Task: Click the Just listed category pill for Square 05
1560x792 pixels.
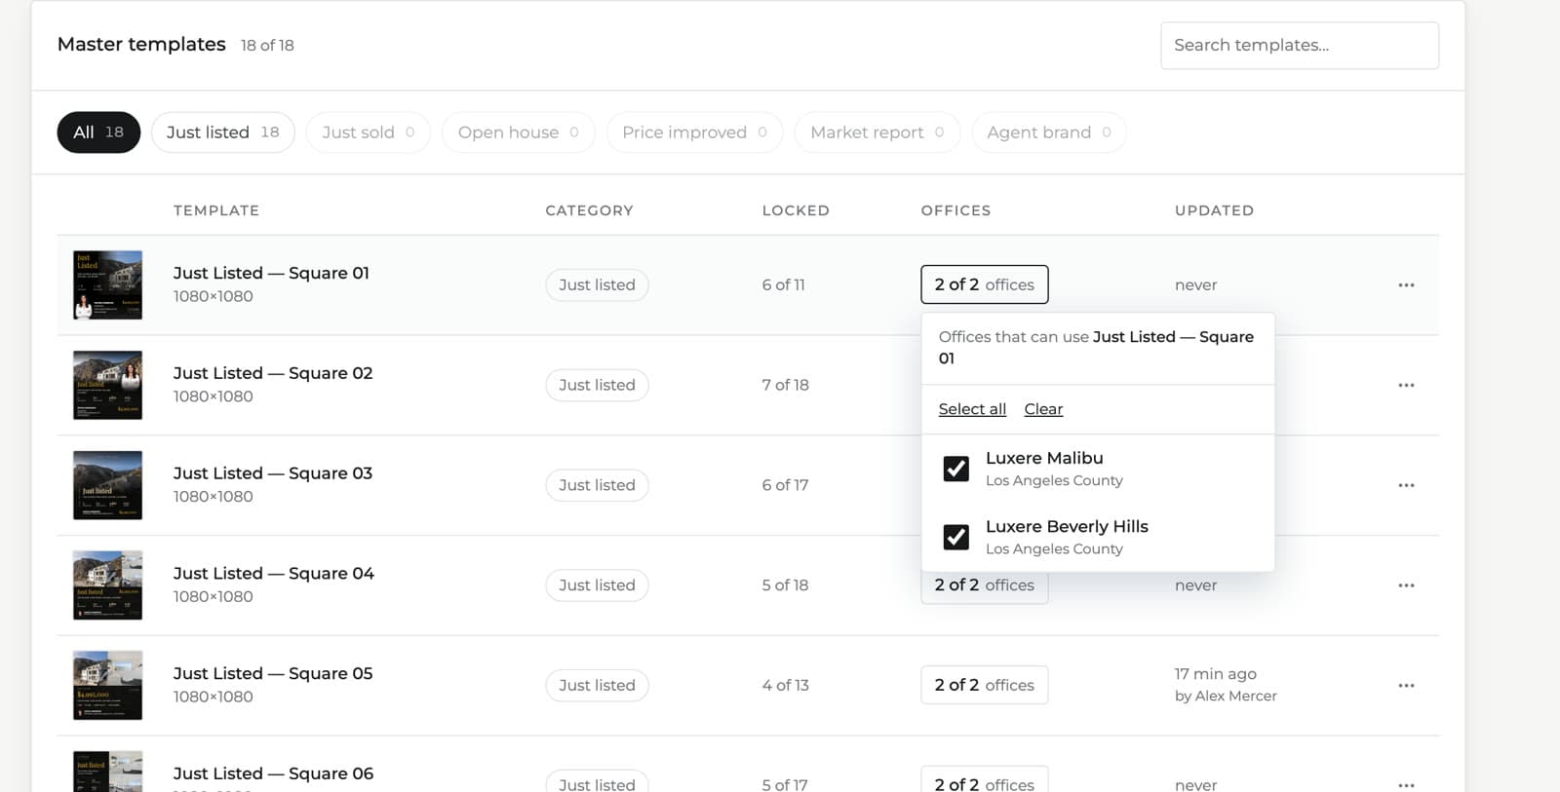Action: 597,685
